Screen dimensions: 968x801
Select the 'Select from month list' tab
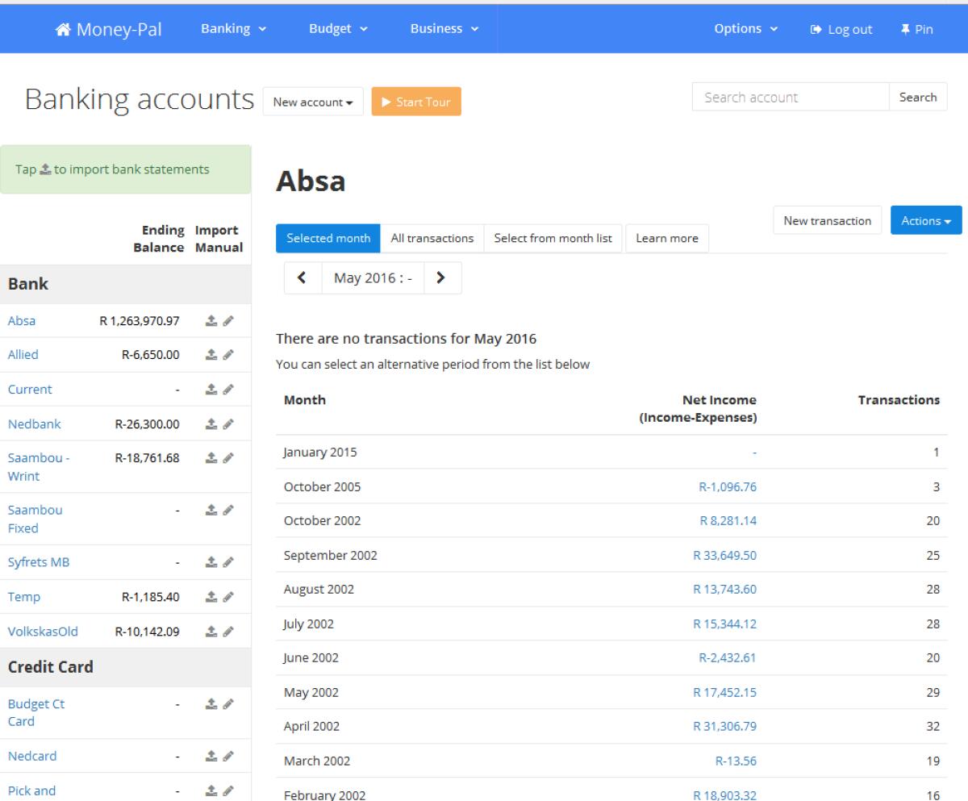[553, 239]
